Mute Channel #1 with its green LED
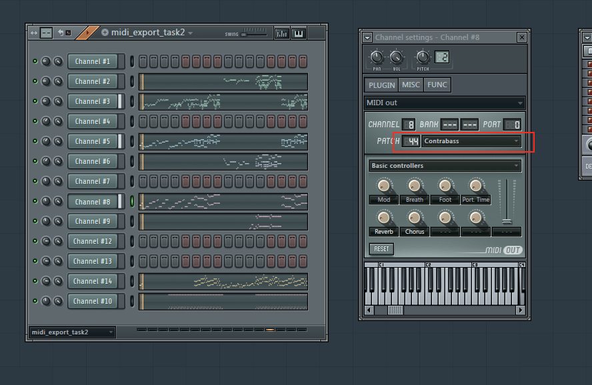592x385 pixels. pyautogui.click(x=35, y=61)
